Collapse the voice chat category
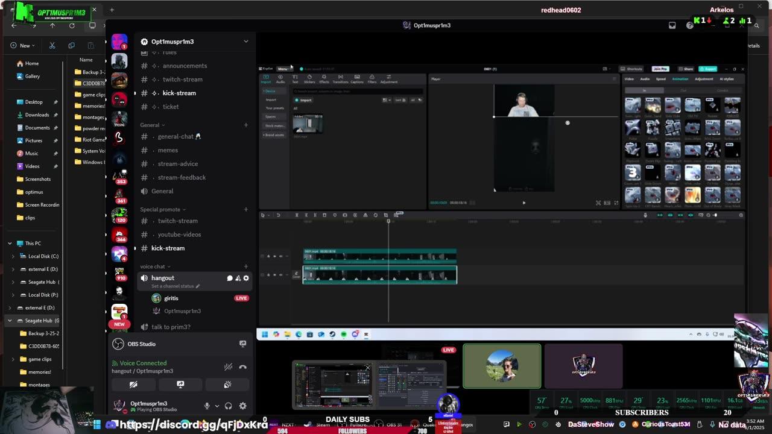The image size is (772, 434). (155, 266)
